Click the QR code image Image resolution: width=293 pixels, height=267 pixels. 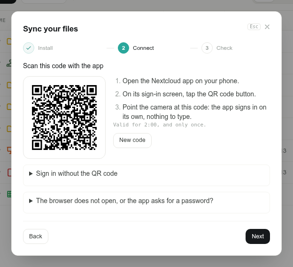pyautogui.click(x=64, y=118)
